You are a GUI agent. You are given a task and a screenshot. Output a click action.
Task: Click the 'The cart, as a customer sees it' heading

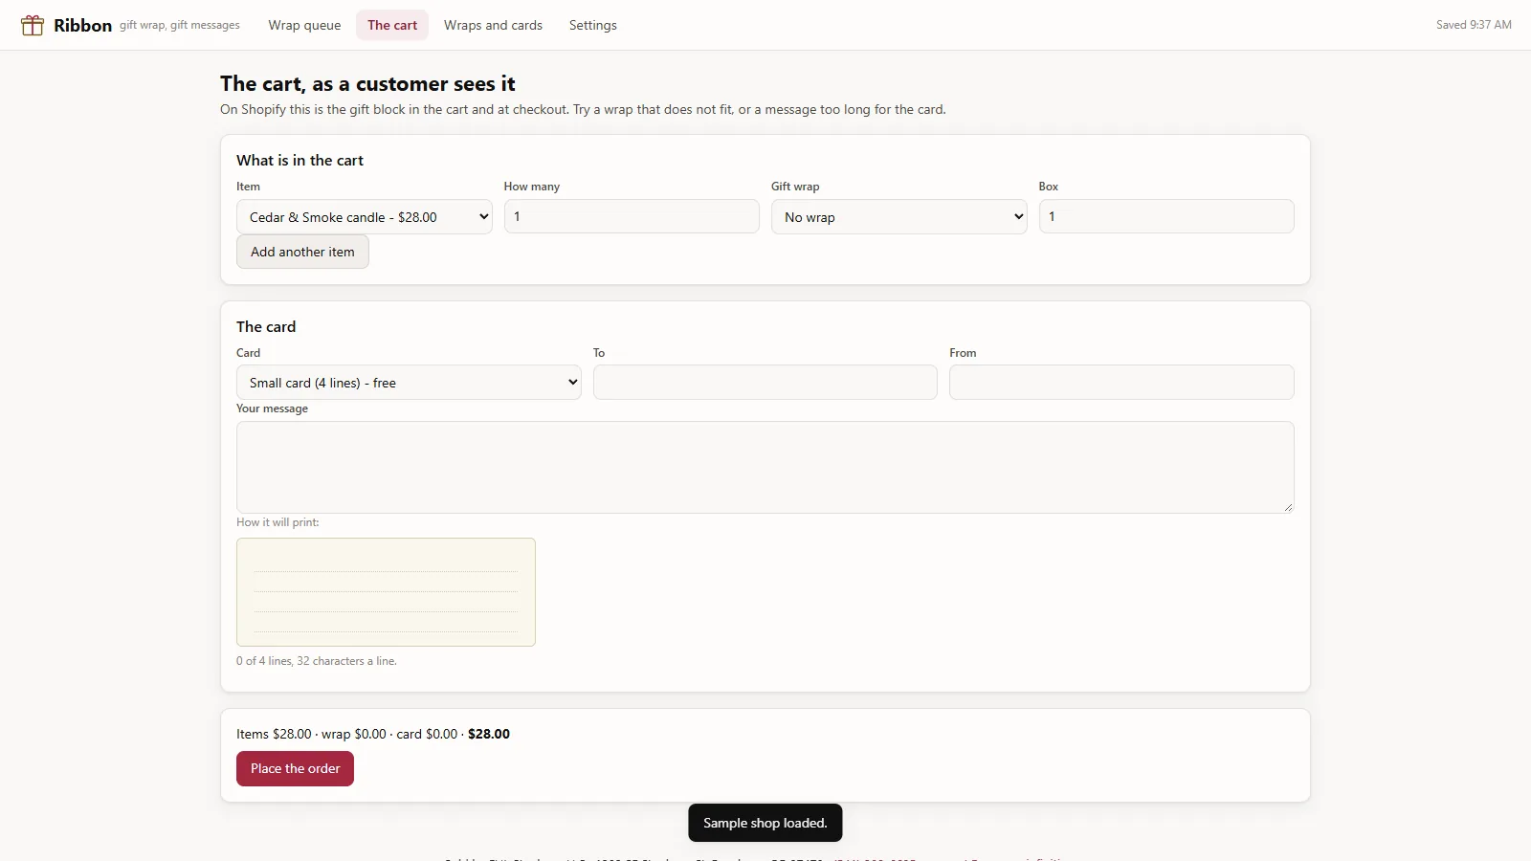(367, 84)
